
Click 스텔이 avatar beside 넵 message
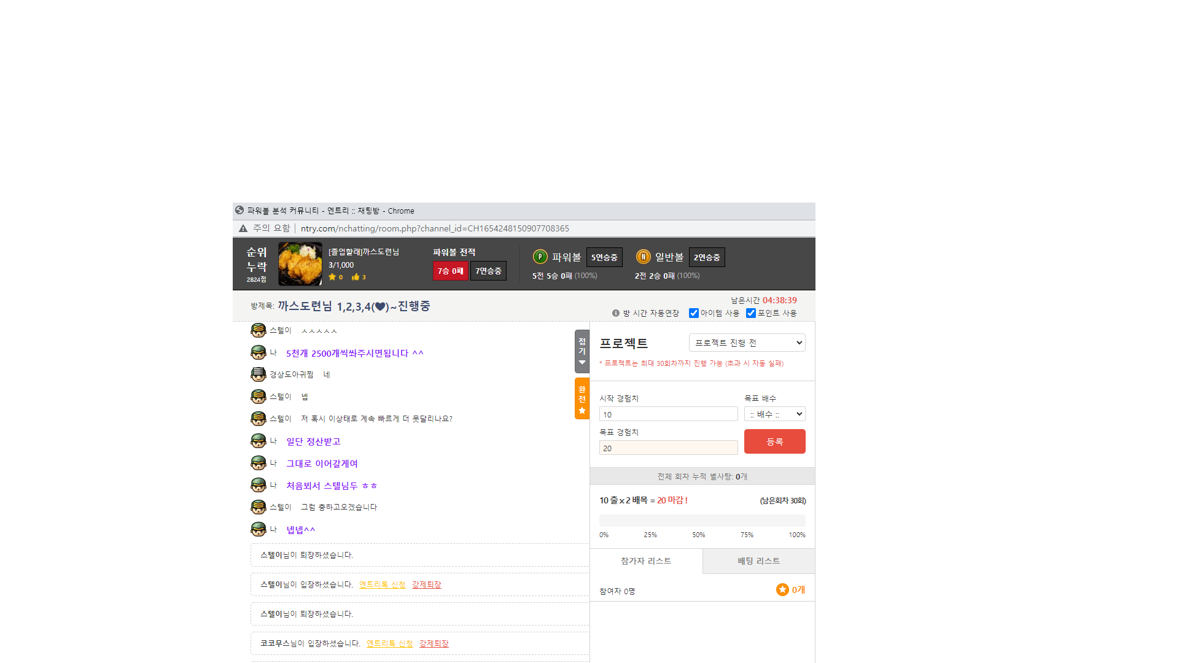click(259, 397)
